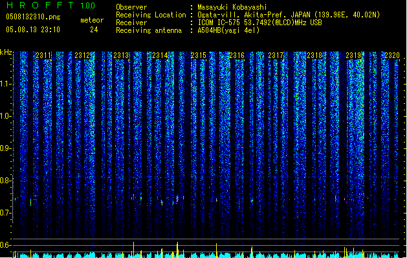Click observer name Masayuki Kobayashi
This screenshot has width=407, height=258.
pos(232,7)
